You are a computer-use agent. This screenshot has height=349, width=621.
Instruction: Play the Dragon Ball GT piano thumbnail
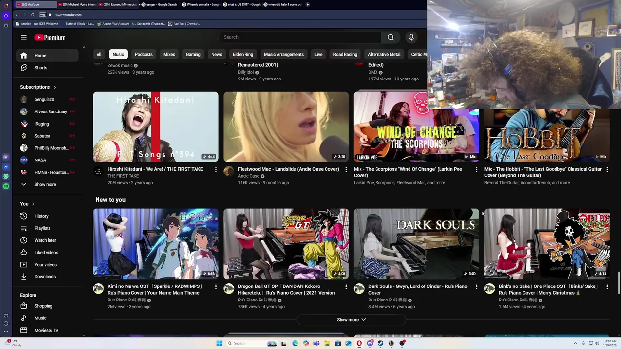(286, 244)
